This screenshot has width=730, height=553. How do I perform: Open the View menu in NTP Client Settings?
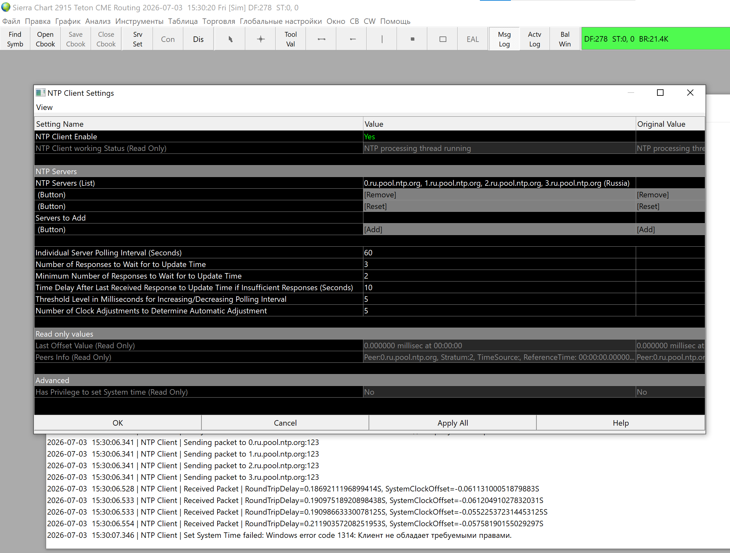pyautogui.click(x=44, y=107)
